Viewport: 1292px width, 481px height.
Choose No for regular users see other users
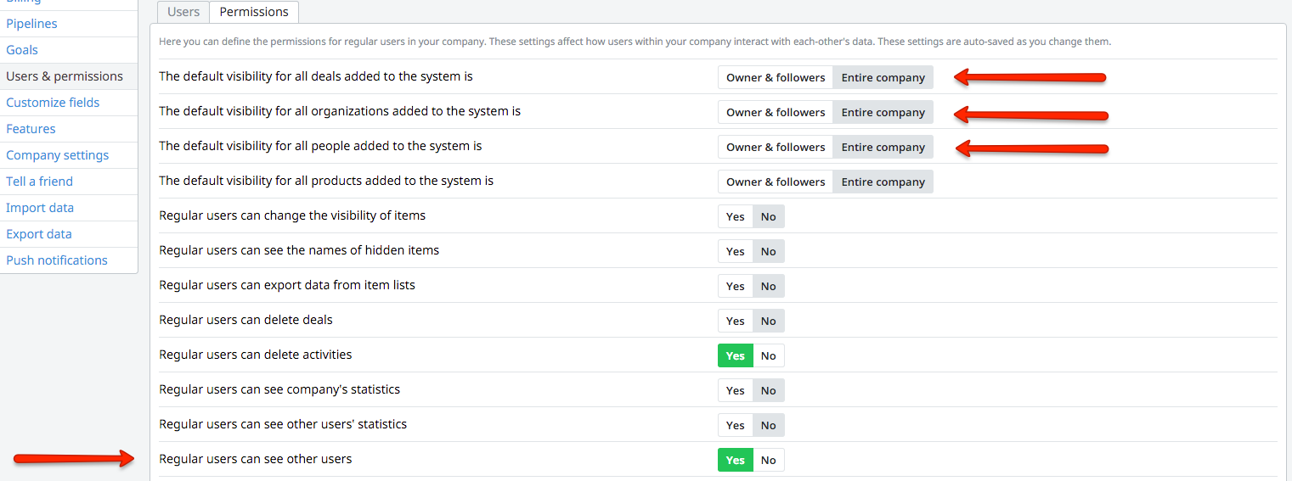pyautogui.click(x=769, y=460)
